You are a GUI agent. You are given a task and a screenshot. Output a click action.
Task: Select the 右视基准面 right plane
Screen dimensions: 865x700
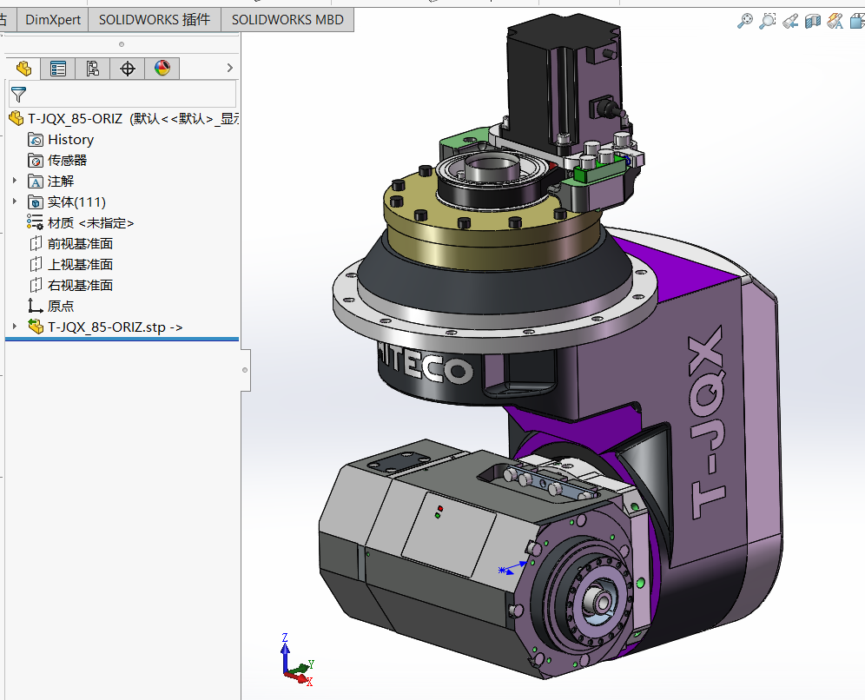[x=81, y=286]
